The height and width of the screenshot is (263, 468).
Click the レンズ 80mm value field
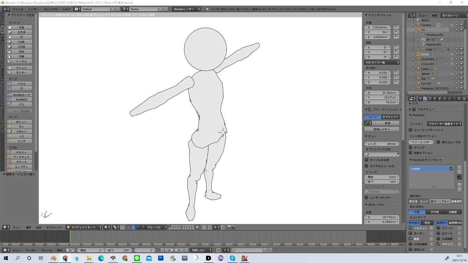[x=382, y=144]
